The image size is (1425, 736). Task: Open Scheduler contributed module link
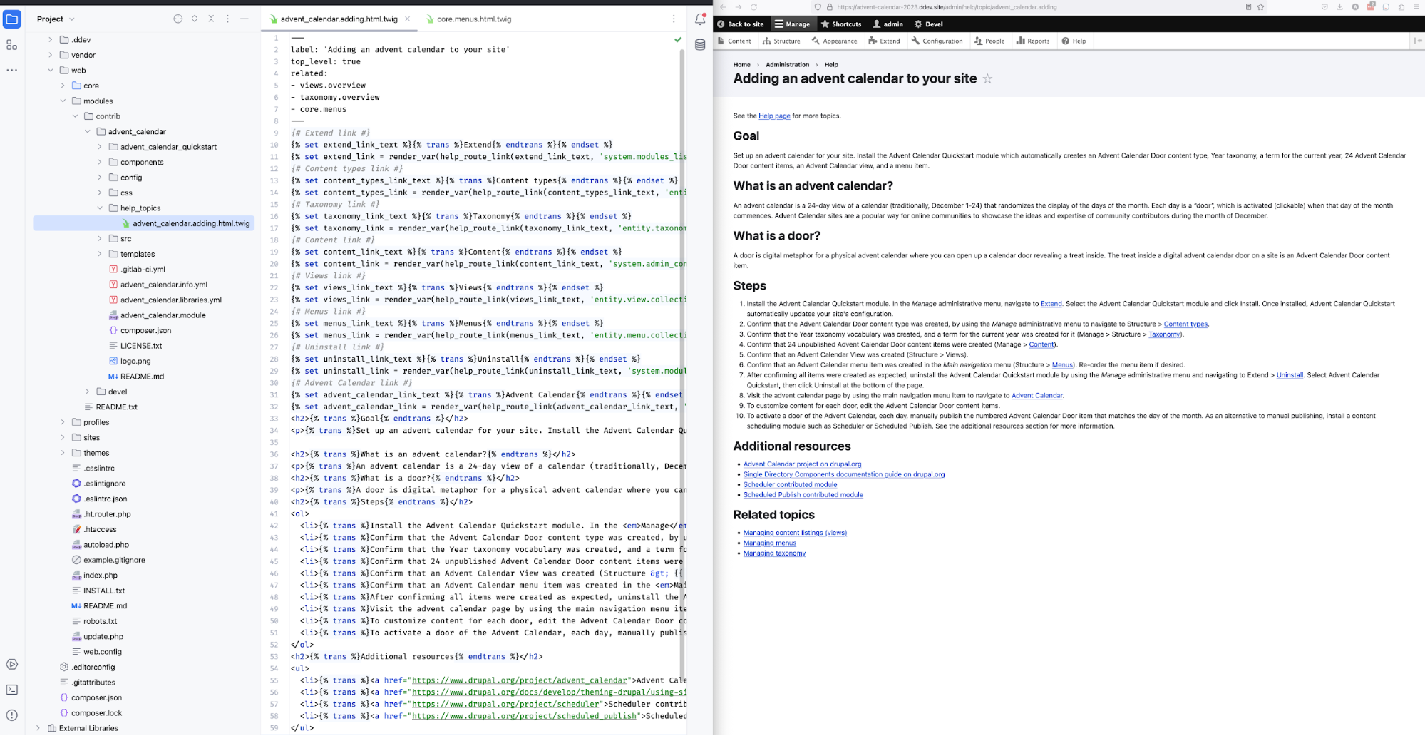[791, 484]
